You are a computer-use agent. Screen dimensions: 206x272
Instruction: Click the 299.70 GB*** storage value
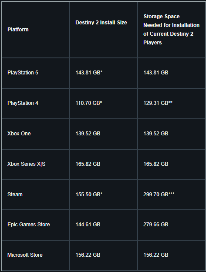pos(159,195)
